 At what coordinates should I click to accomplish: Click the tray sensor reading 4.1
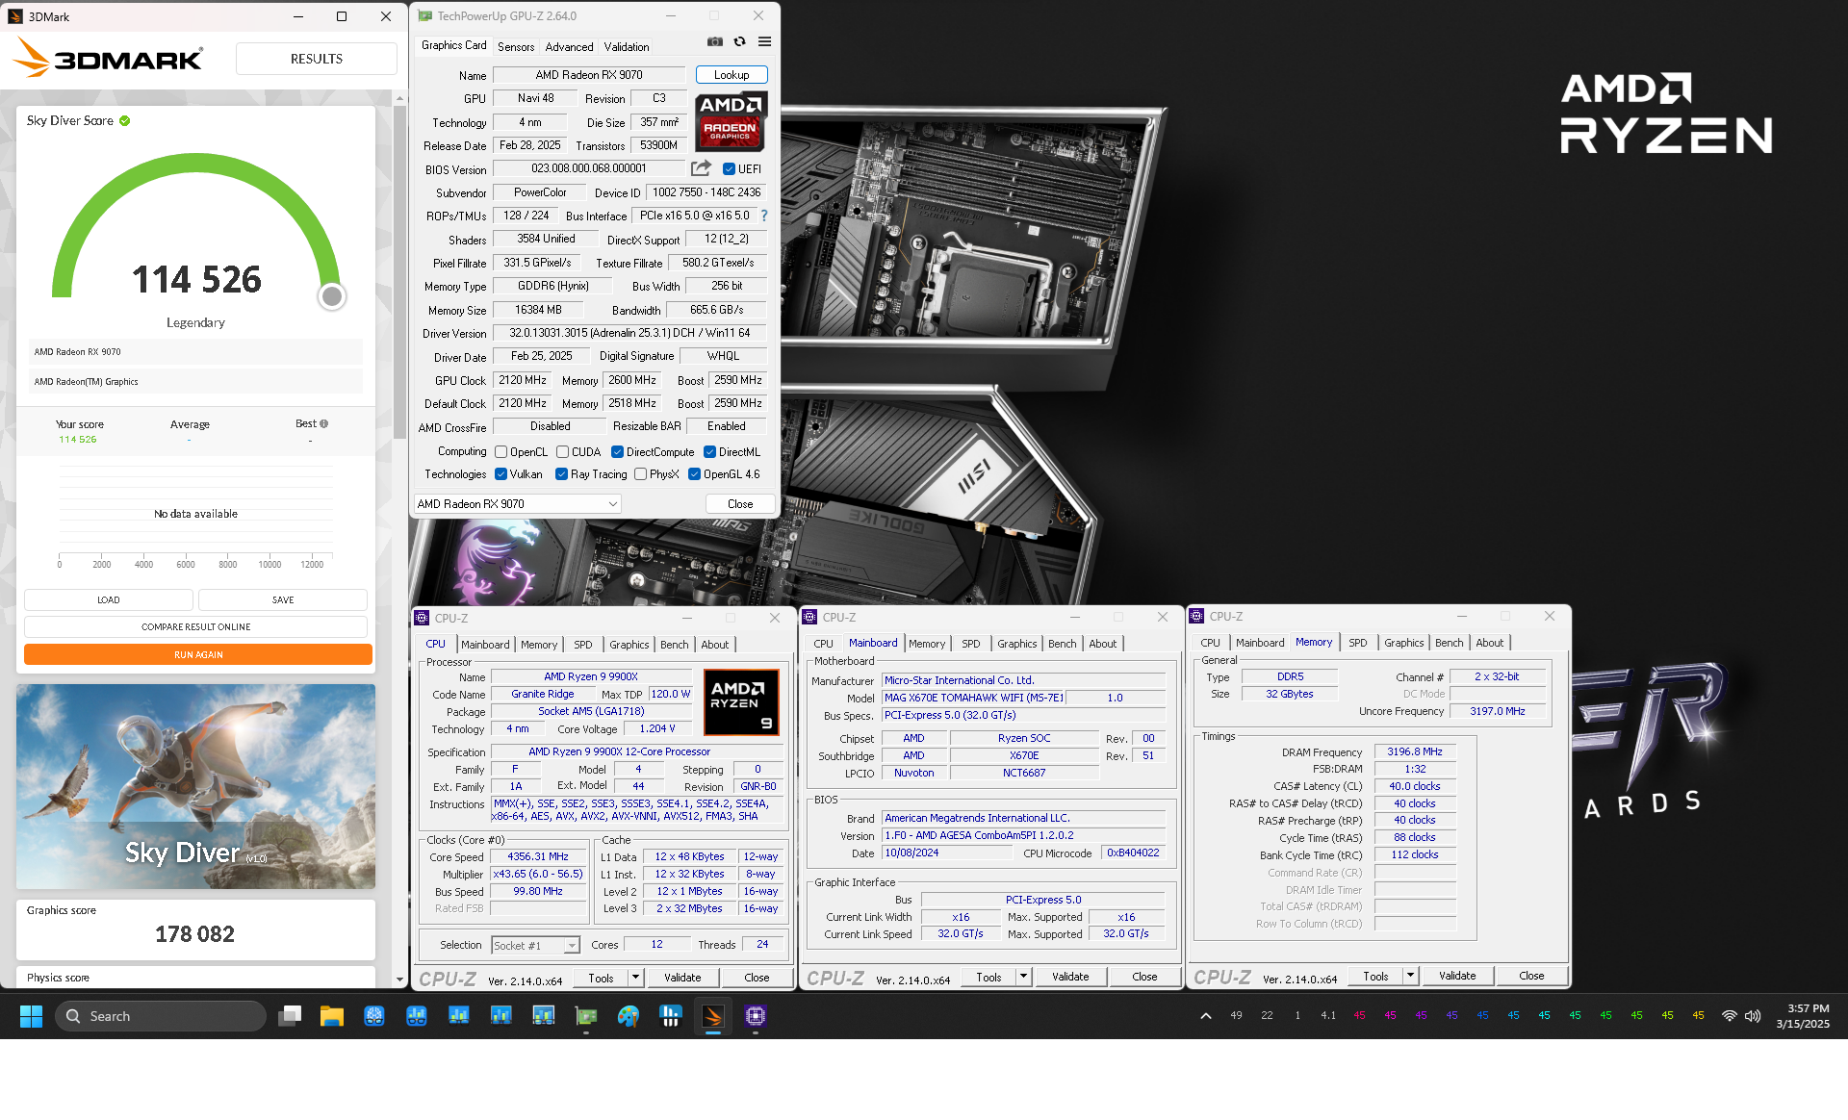point(1328,1015)
